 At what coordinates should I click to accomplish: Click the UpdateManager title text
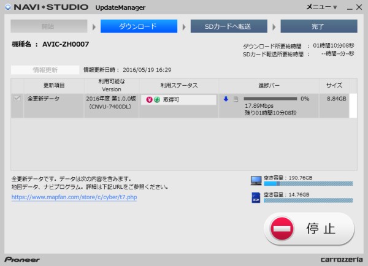120,7
